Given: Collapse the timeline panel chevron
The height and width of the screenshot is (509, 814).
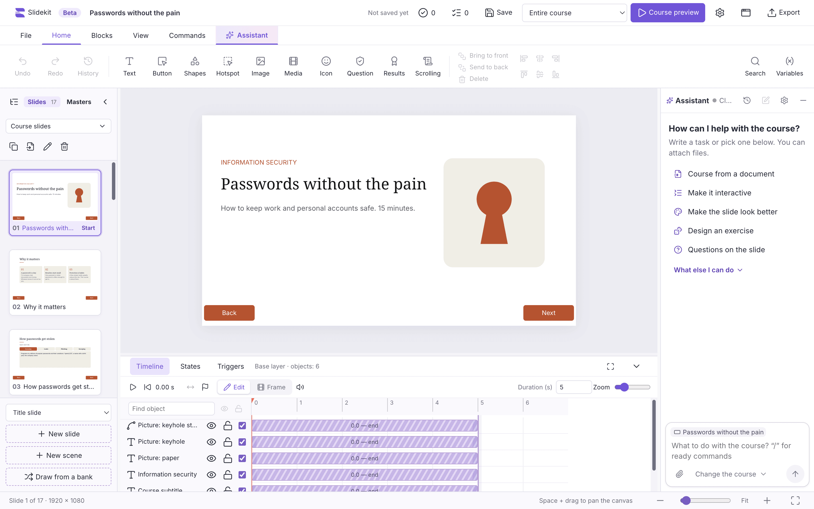Looking at the screenshot, I should point(636,366).
